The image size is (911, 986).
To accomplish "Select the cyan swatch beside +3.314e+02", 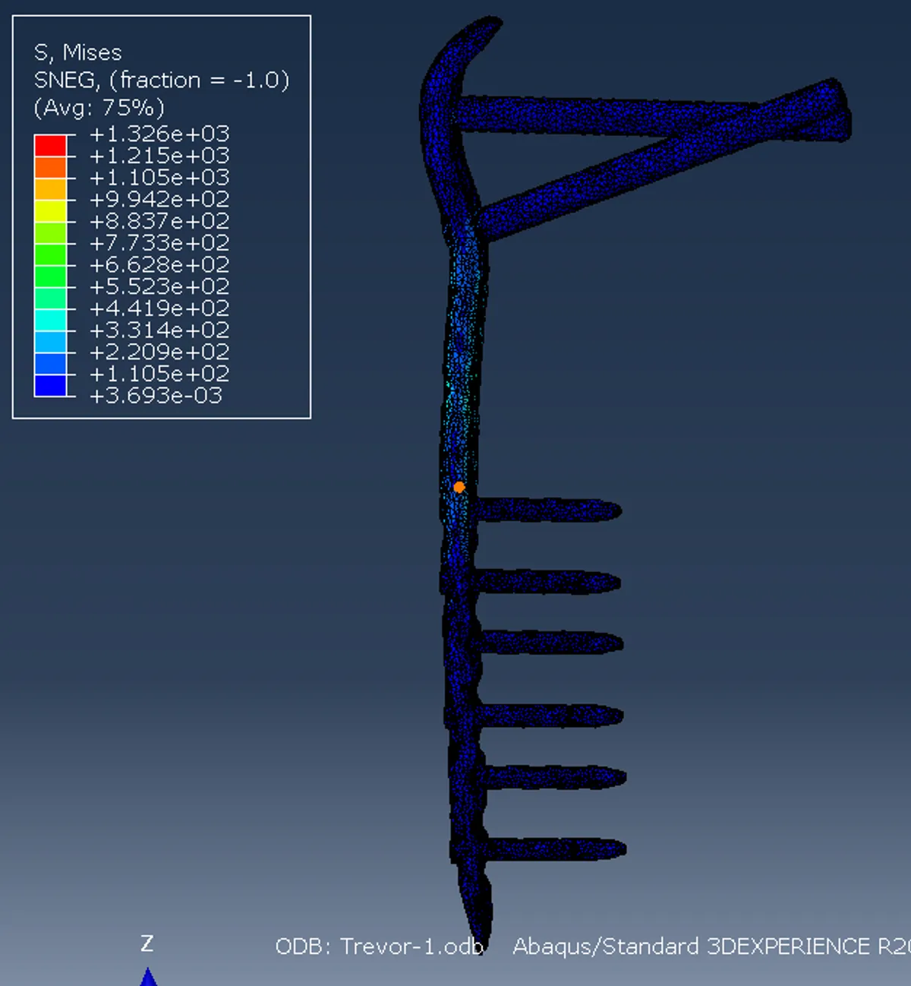I will click(50, 321).
